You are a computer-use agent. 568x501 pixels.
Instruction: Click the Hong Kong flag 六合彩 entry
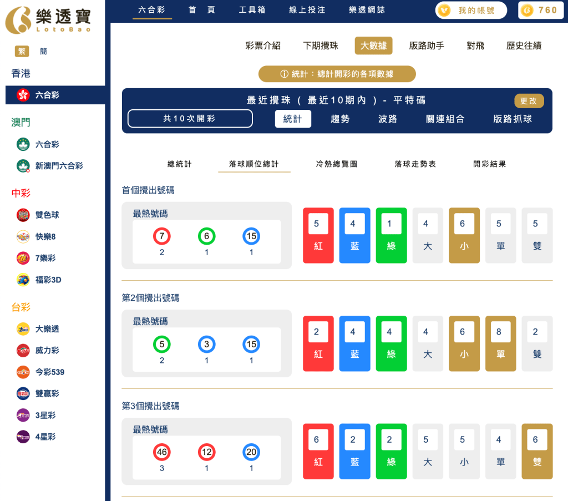point(22,95)
